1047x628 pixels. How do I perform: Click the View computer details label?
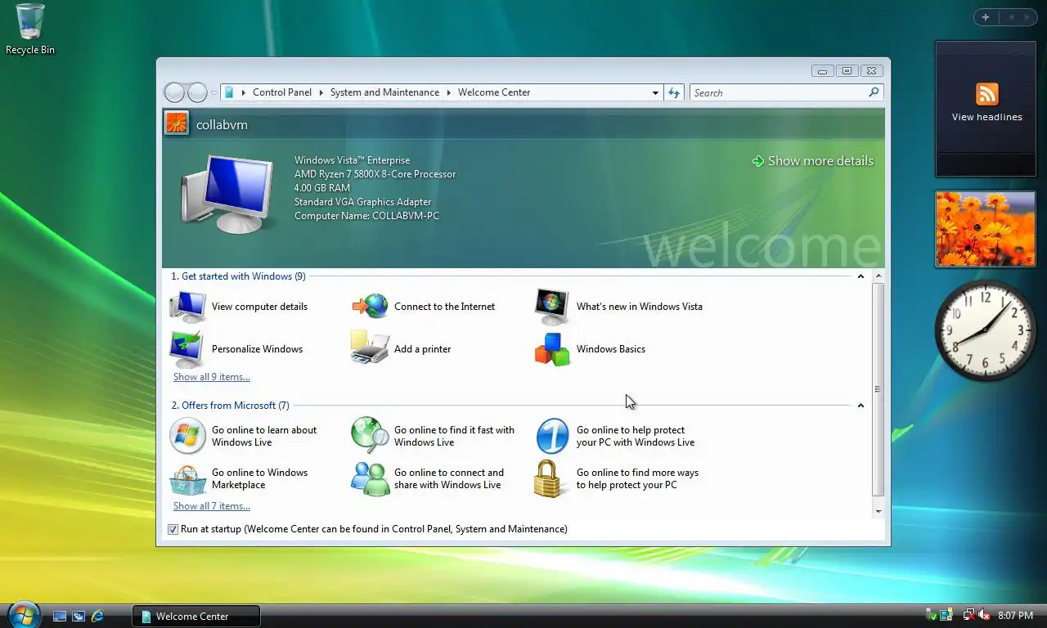(259, 307)
